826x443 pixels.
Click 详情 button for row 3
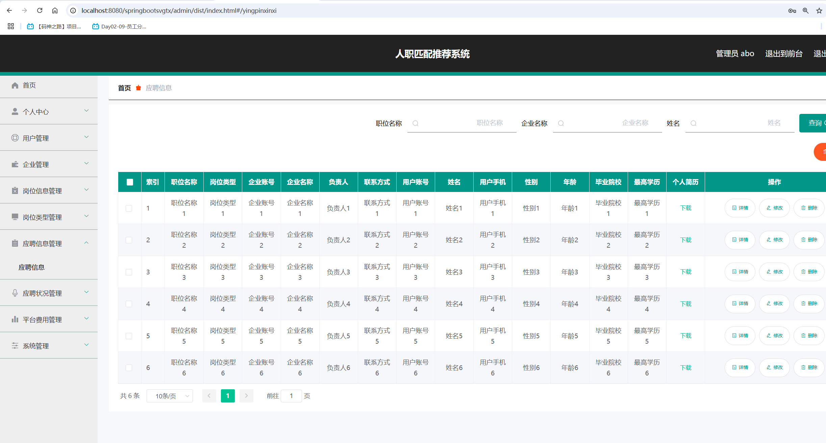pyautogui.click(x=740, y=272)
